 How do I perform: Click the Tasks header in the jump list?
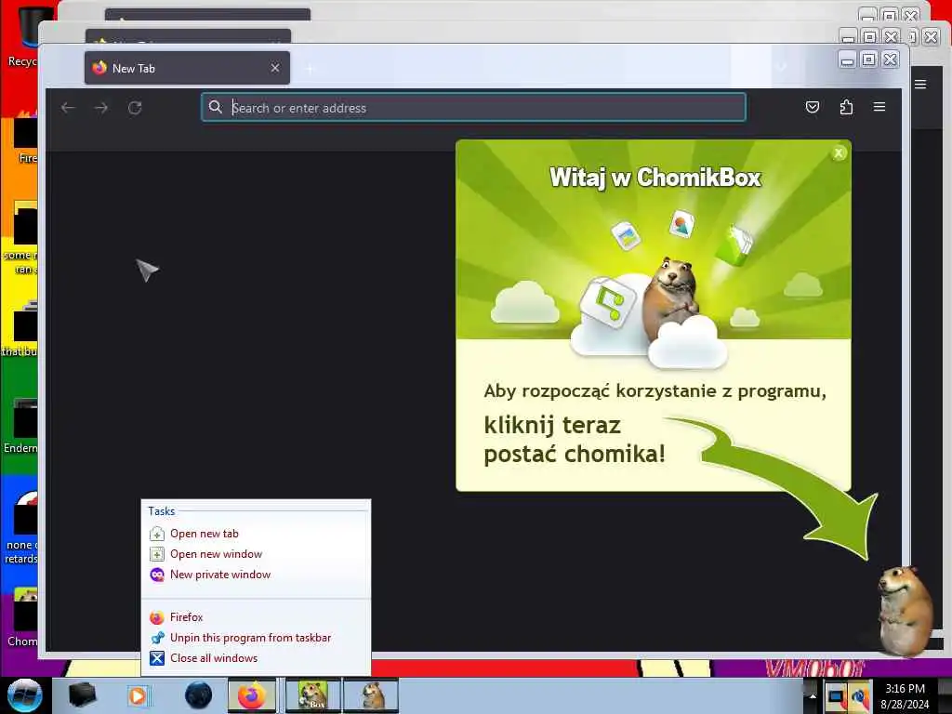tap(161, 511)
